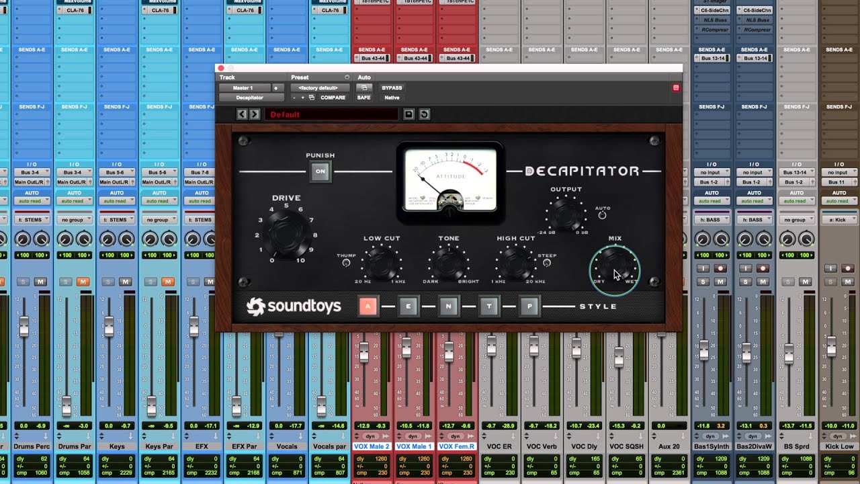The height and width of the screenshot is (484, 860).
Task: Select style T saturation model
Action: coord(488,307)
